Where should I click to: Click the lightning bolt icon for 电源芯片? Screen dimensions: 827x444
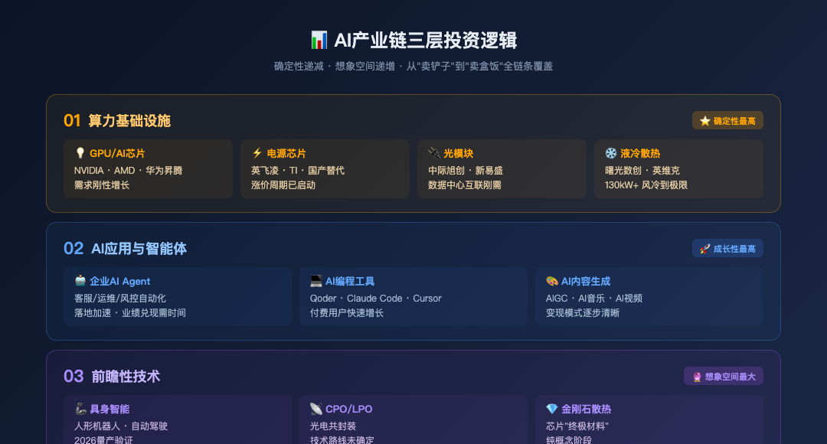257,153
